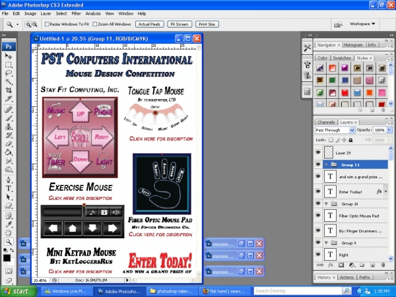The height and width of the screenshot is (297, 396).
Task: Enable Resize Windows To Fit checkbox
Action: click(x=47, y=24)
